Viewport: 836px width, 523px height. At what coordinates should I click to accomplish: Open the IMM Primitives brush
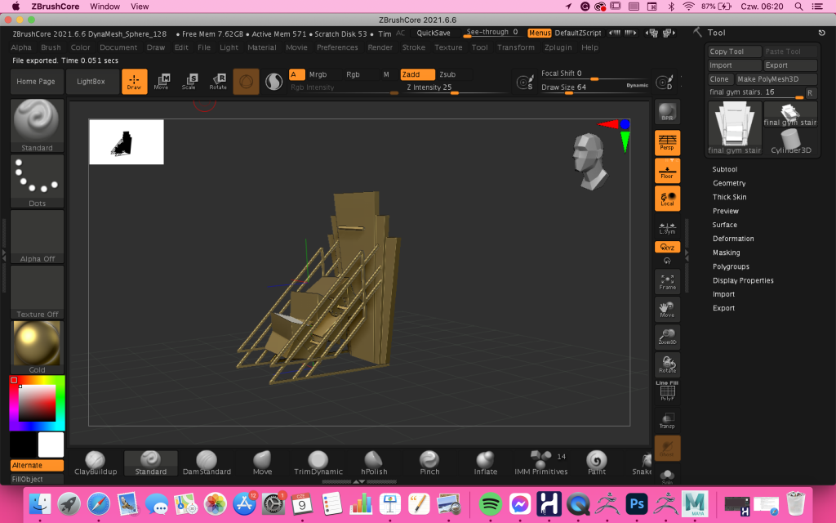(540, 463)
